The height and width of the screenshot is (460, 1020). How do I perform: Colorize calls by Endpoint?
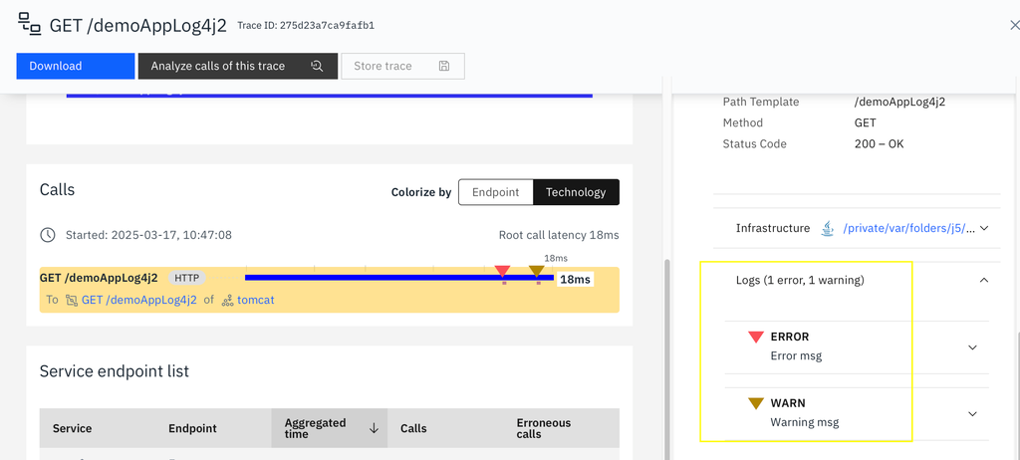pyautogui.click(x=496, y=192)
